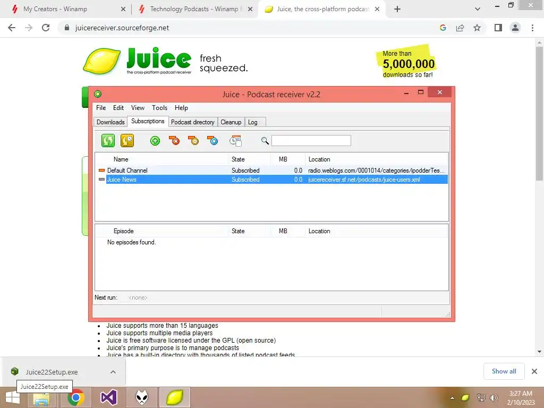Click the juice-users.xml location cell

(x=364, y=180)
